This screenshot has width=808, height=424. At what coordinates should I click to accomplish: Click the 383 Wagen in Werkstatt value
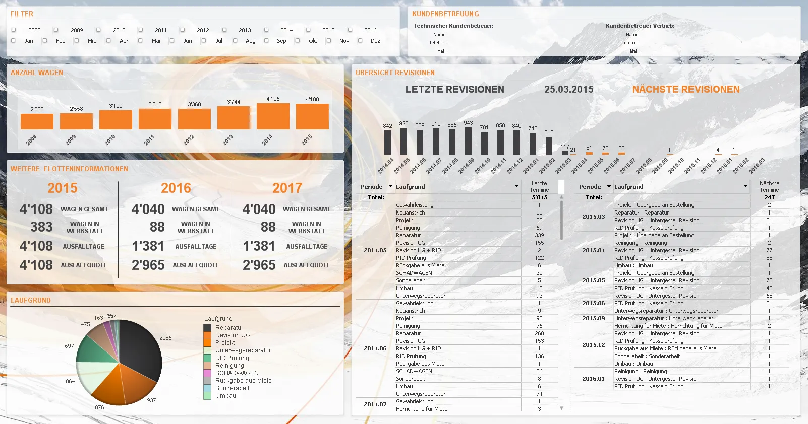[x=41, y=227]
